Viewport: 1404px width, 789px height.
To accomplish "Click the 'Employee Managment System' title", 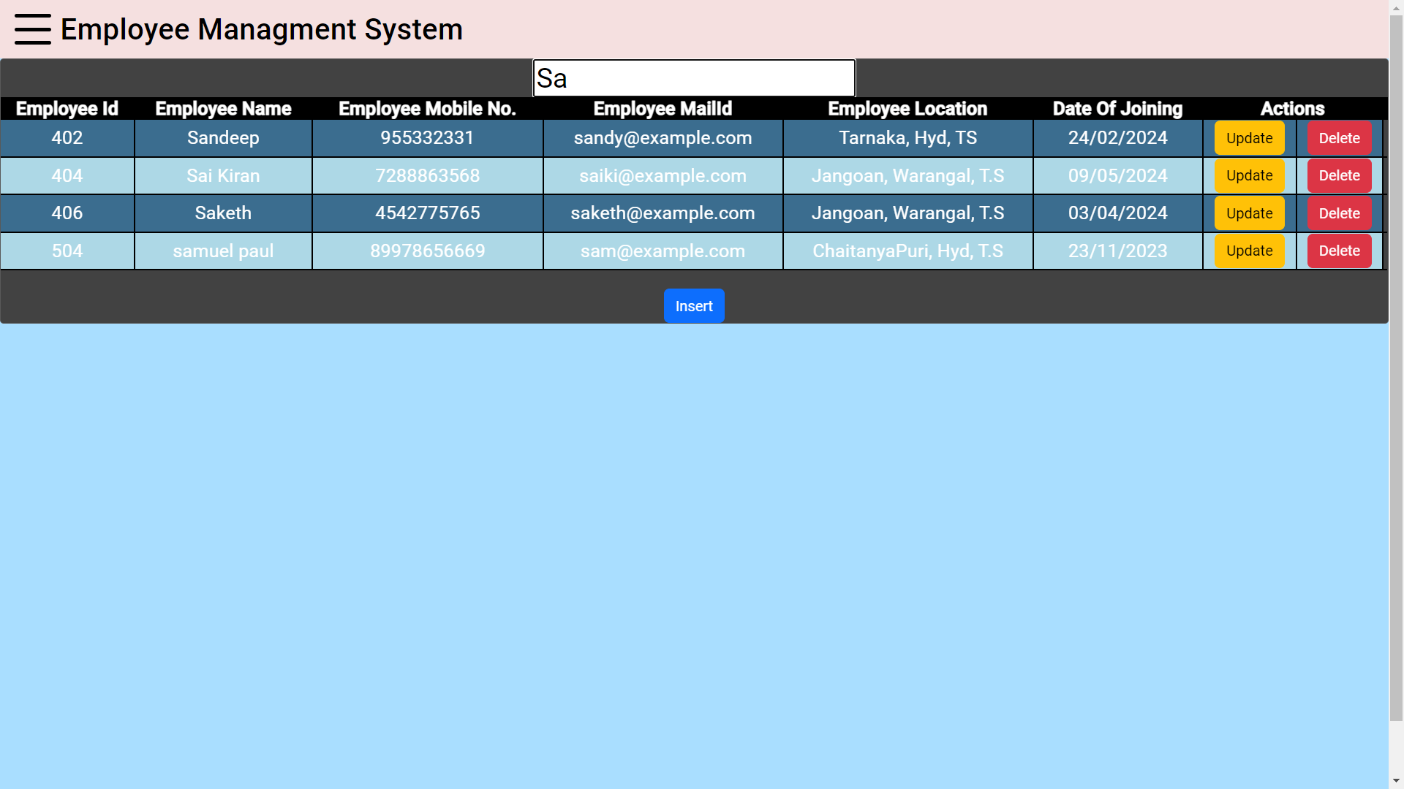I will tap(262, 29).
